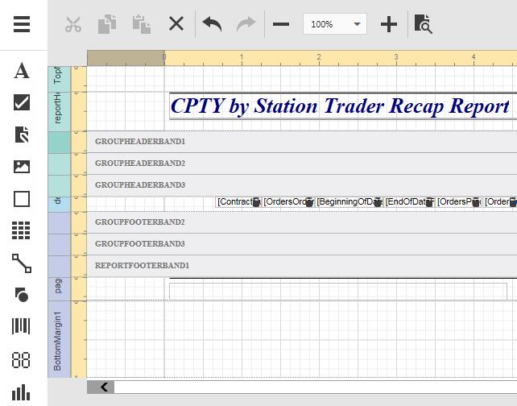The height and width of the screenshot is (406, 517).
Task: Delete selection with the X button
Action: (176, 24)
